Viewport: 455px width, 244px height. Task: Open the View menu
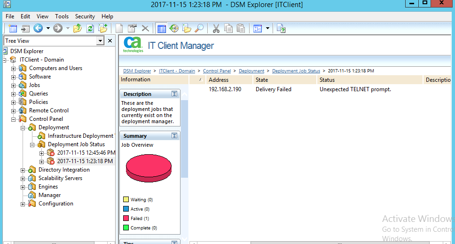pyautogui.click(x=42, y=16)
